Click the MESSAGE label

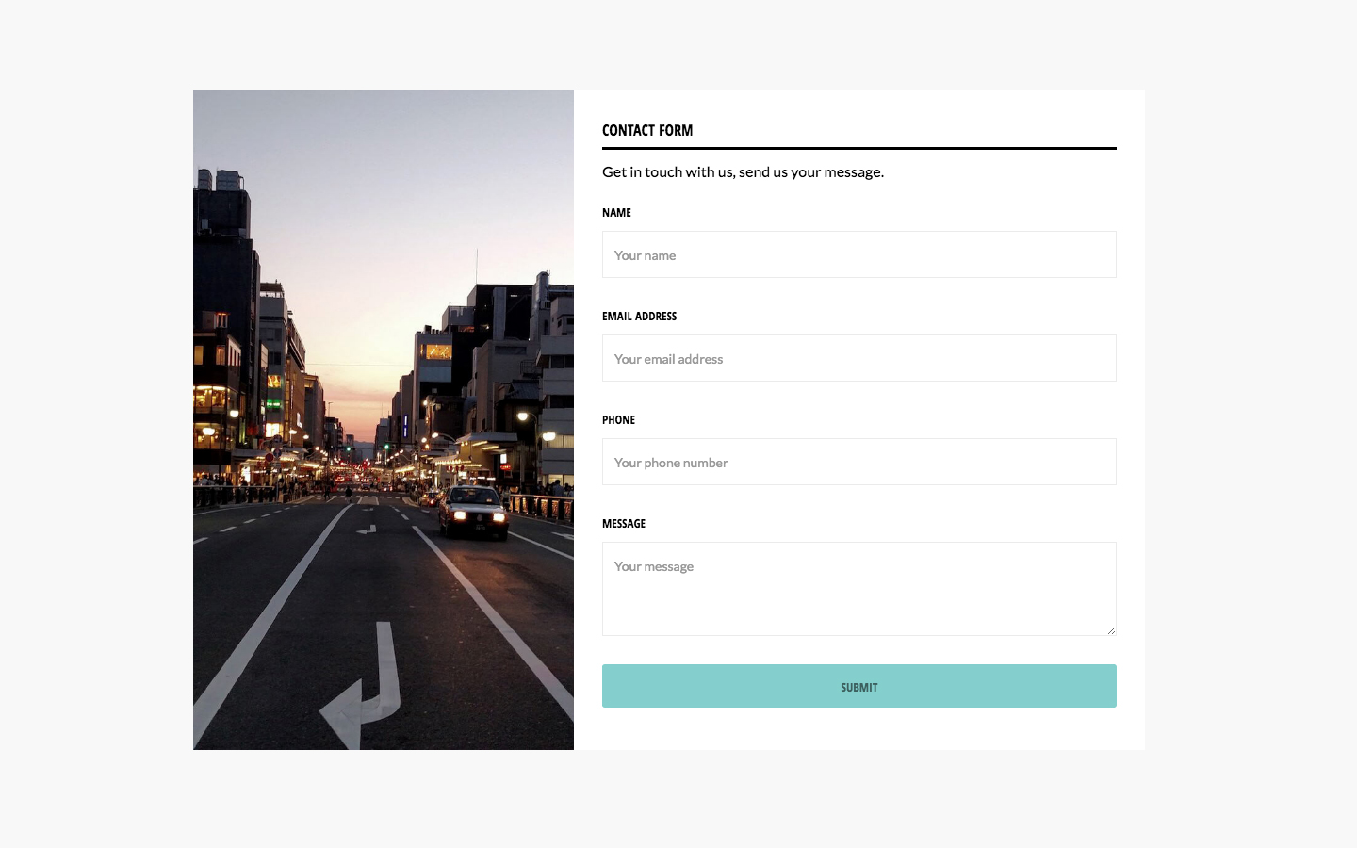pos(624,523)
